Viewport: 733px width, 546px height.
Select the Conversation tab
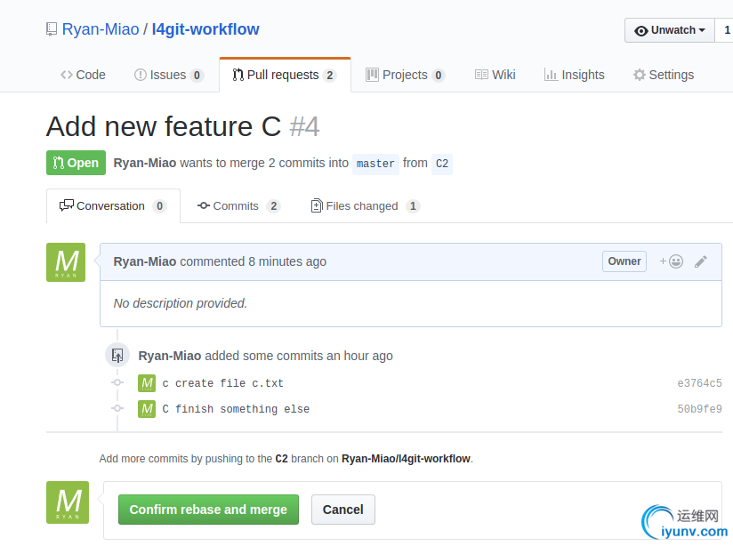click(x=113, y=206)
